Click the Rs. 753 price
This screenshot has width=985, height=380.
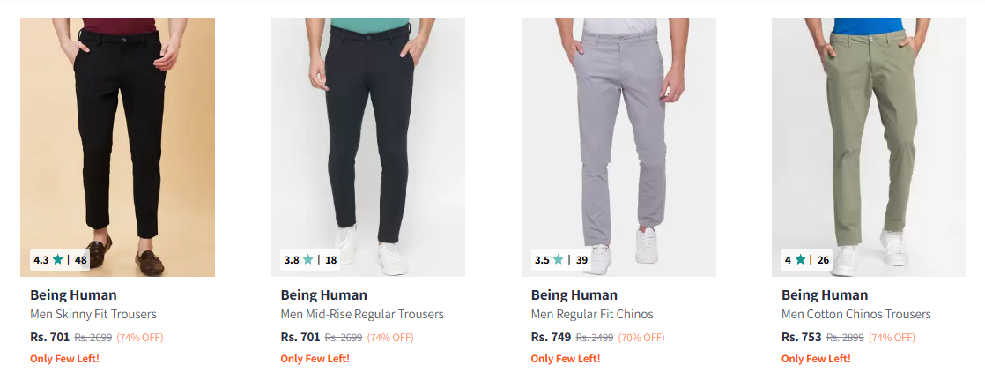pos(801,337)
